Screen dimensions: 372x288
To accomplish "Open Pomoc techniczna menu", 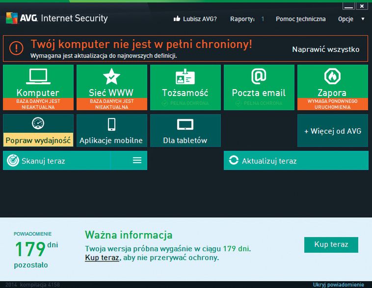I will [x=300, y=19].
